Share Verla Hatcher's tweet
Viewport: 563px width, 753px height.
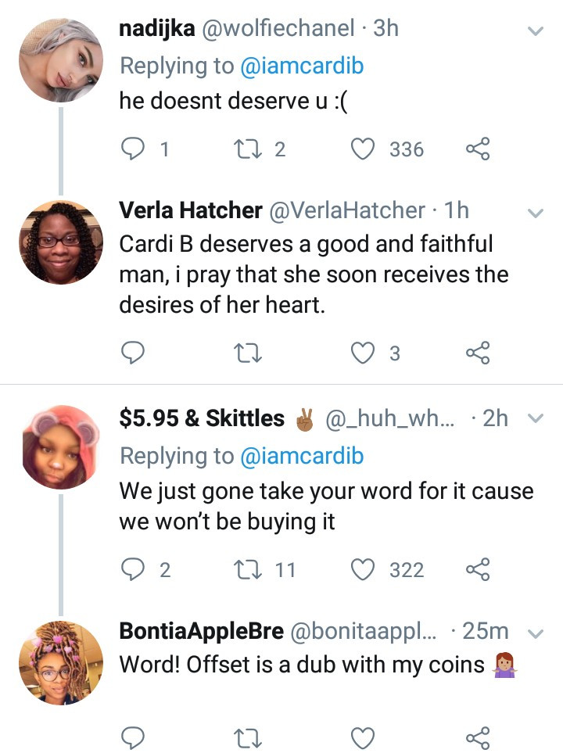pyautogui.click(x=478, y=353)
